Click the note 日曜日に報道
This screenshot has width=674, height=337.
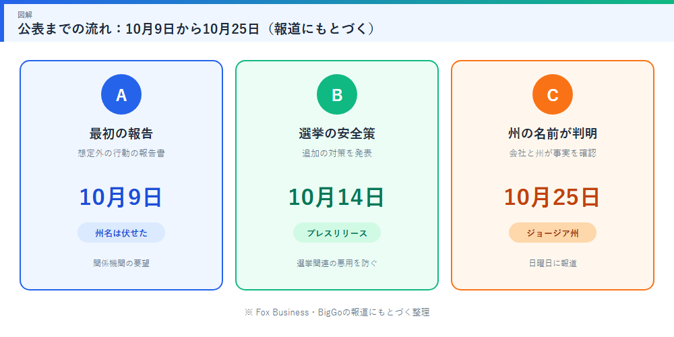click(553, 264)
